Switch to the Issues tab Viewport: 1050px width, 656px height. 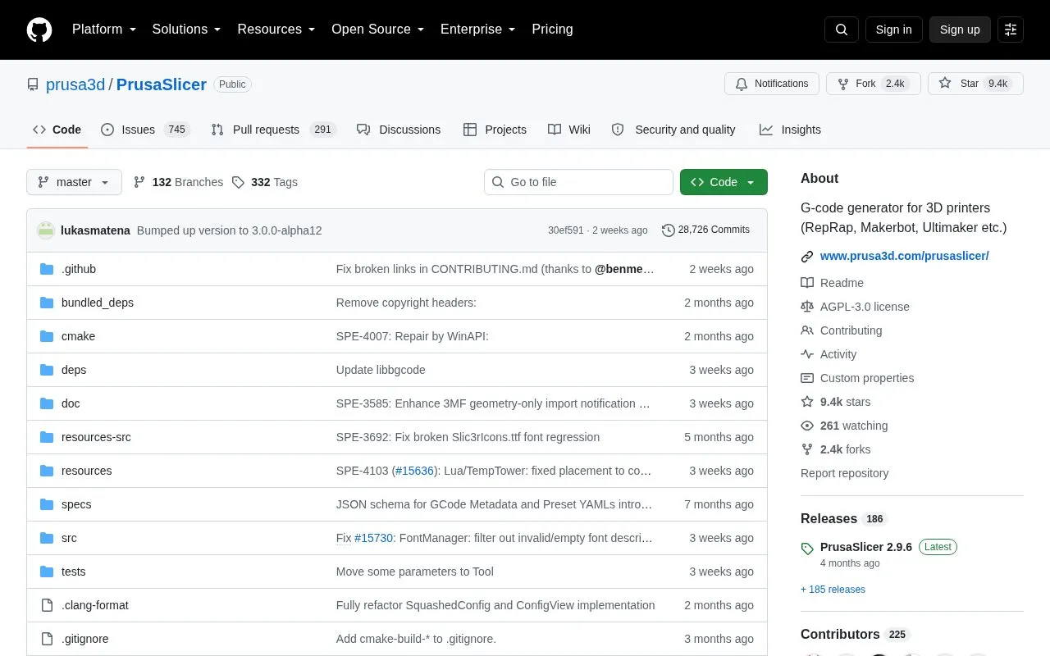coord(145,130)
